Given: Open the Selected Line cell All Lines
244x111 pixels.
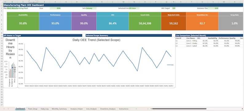Looking at the screenshot, I should pyautogui.click(x=134, y=8).
